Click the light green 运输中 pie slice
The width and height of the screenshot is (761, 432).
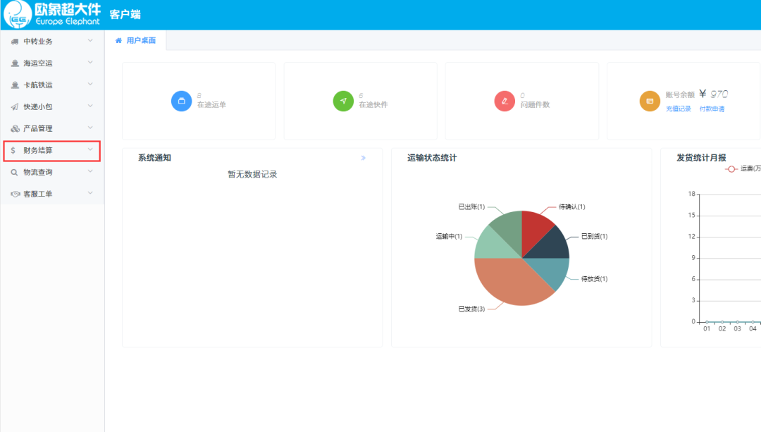click(493, 246)
